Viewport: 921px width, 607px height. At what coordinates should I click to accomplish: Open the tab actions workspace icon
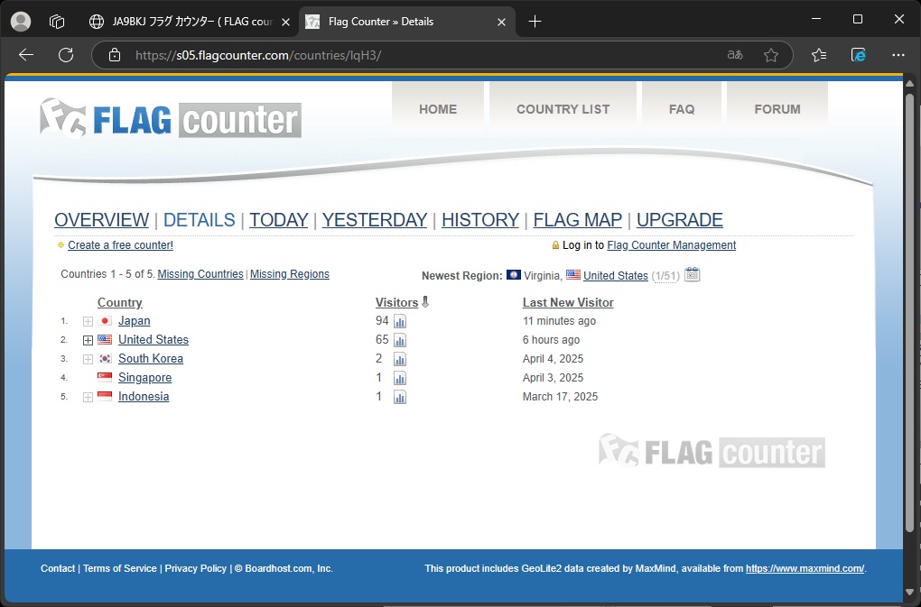click(x=56, y=22)
